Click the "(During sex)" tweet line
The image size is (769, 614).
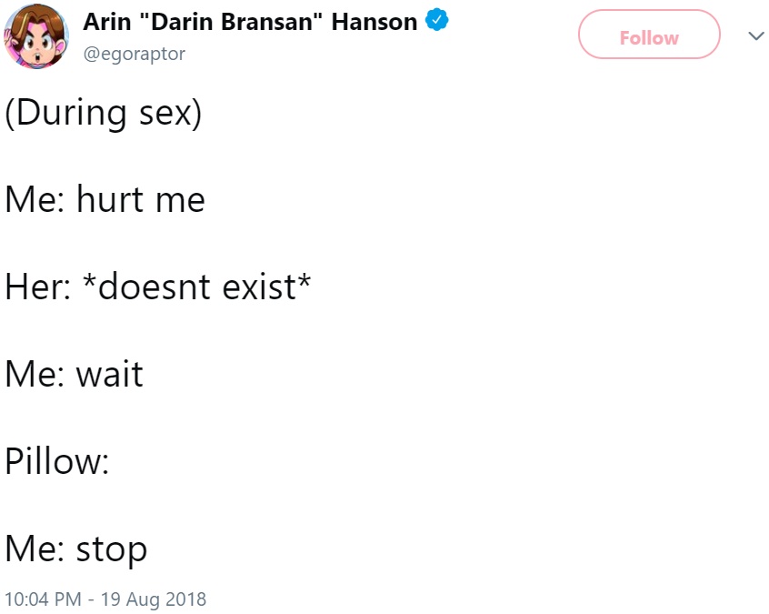click(104, 113)
